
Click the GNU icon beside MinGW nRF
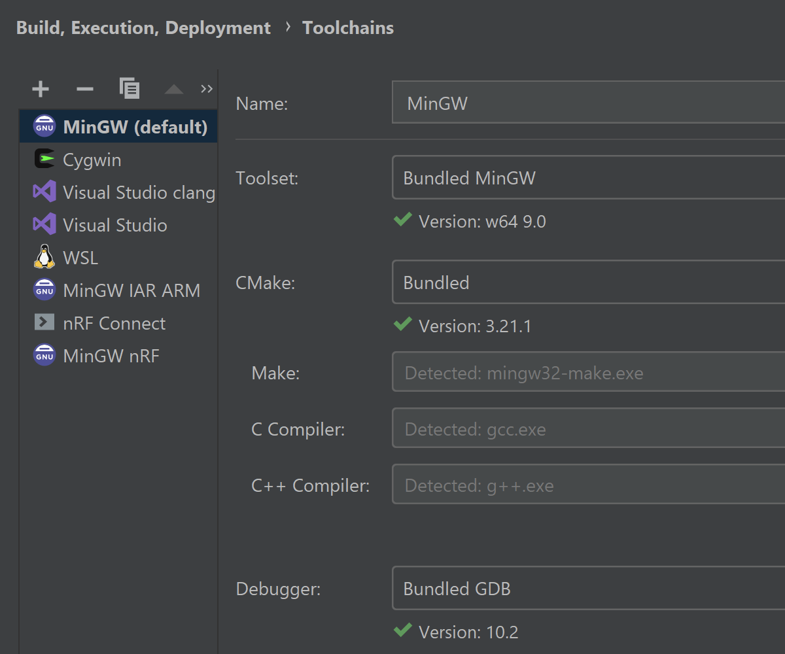pos(44,355)
